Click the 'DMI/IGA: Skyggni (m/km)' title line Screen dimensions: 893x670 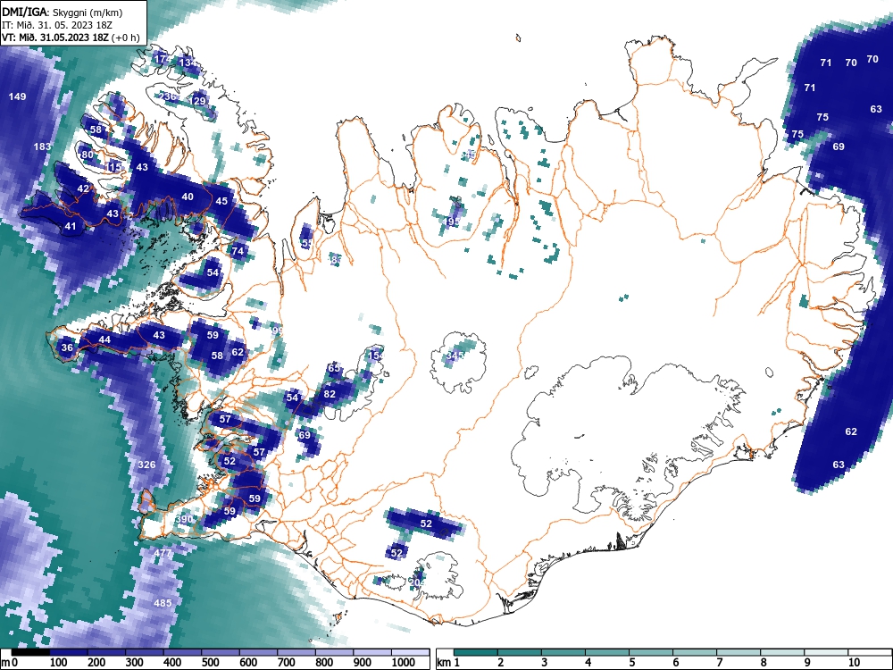pyautogui.click(x=63, y=13)
